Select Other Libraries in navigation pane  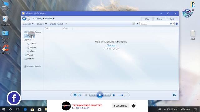click(33, 66)
